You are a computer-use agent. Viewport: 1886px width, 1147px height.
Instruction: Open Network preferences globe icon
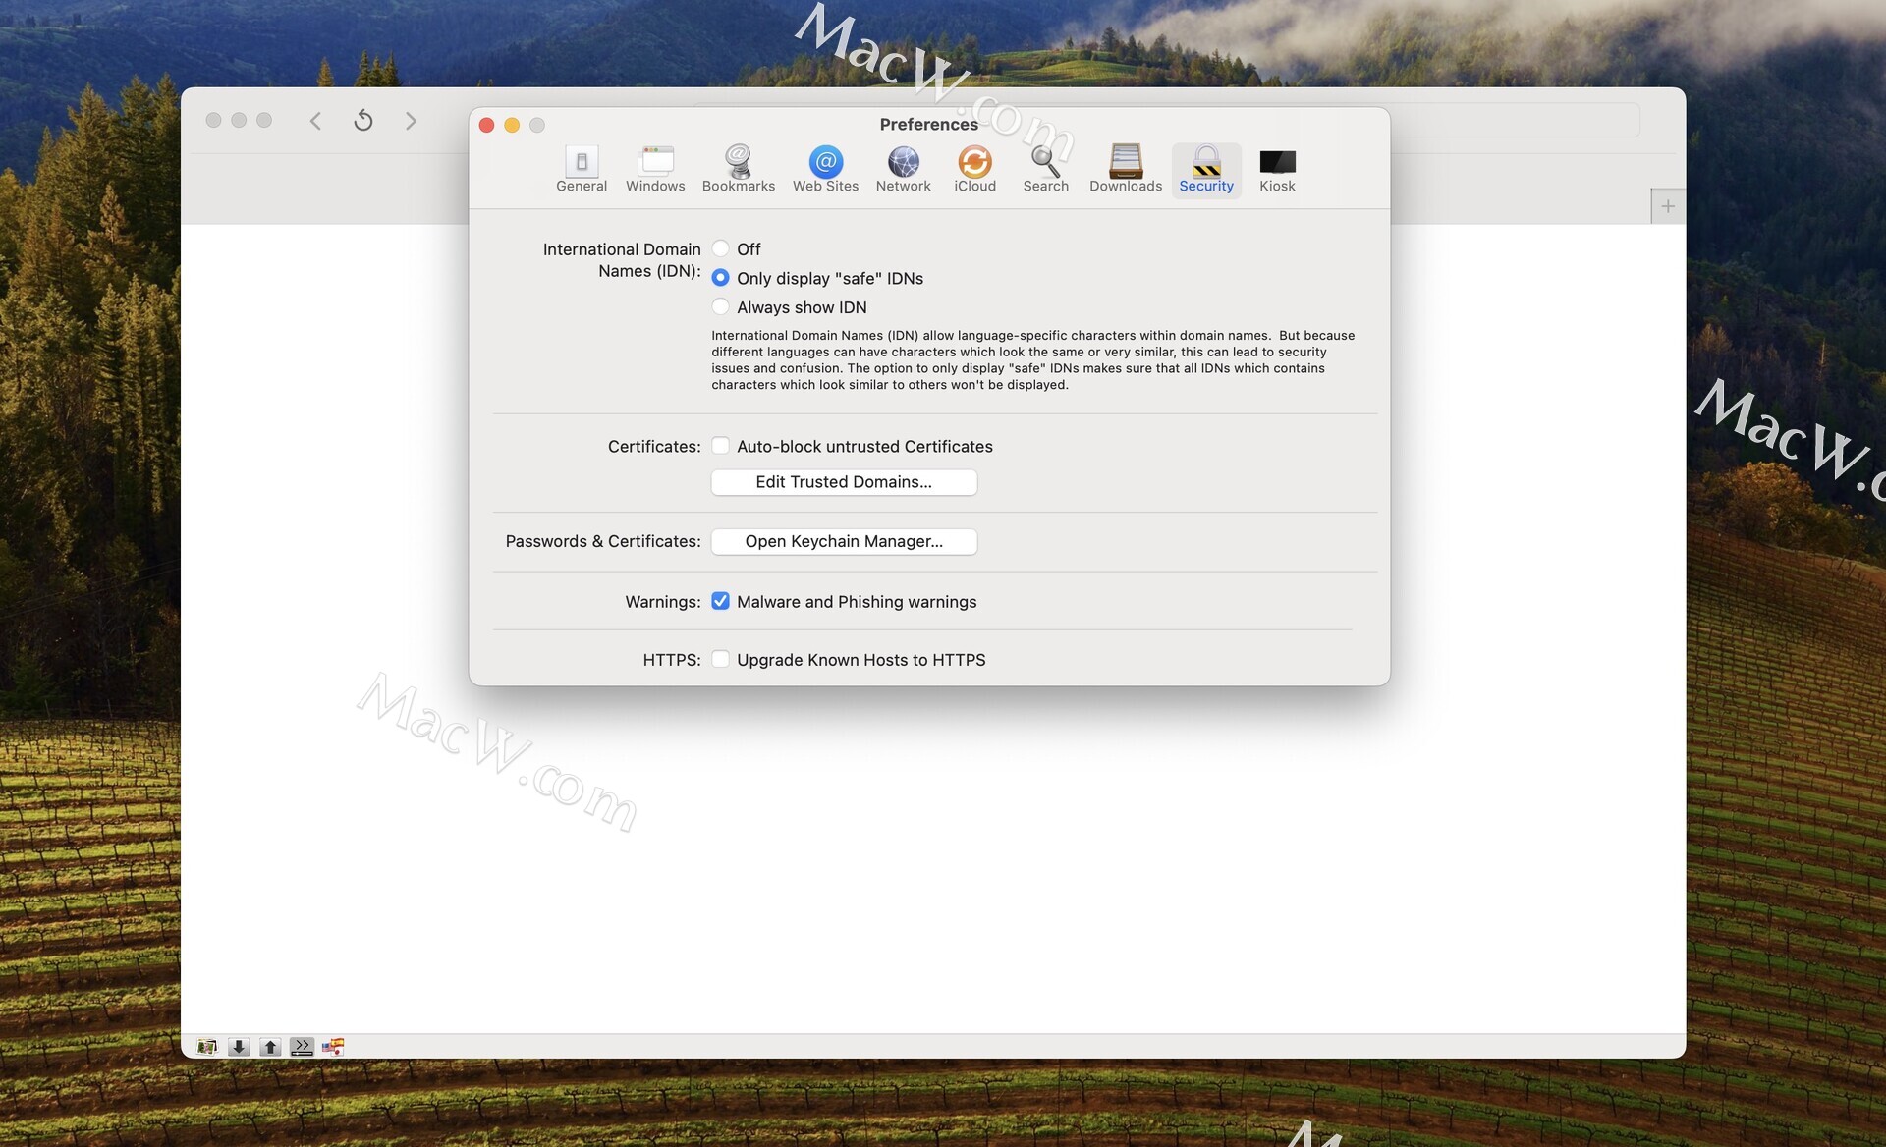[903, 169]
